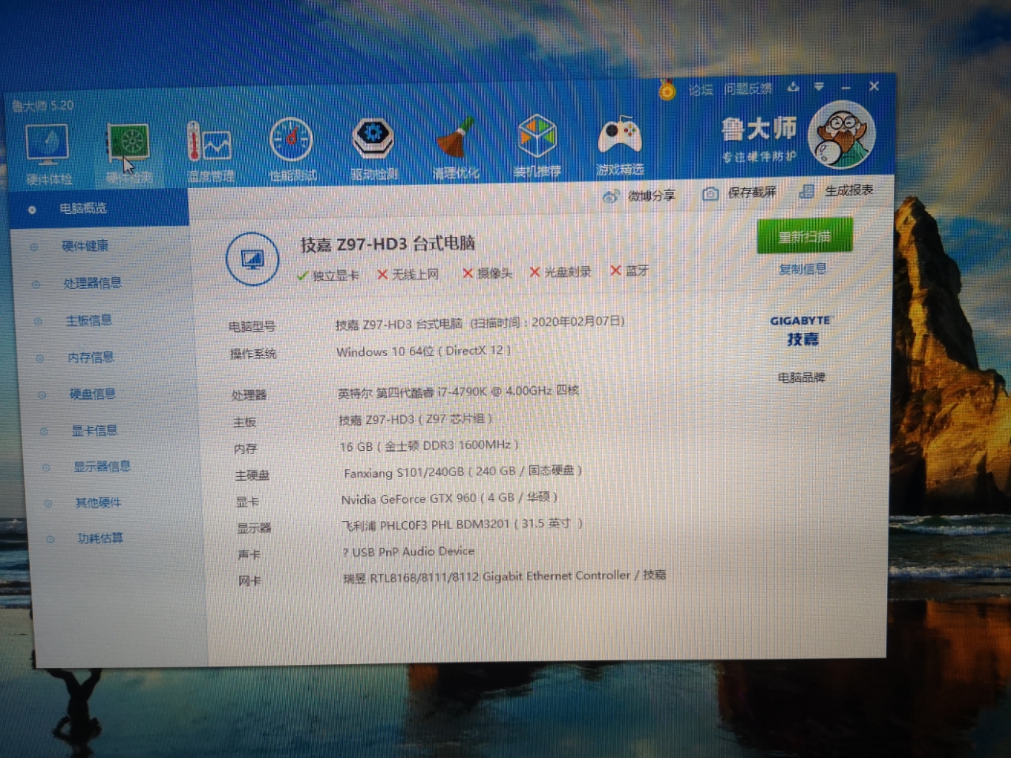Click the Nvidia GeForce GTX 960 value

pos(449,498)
